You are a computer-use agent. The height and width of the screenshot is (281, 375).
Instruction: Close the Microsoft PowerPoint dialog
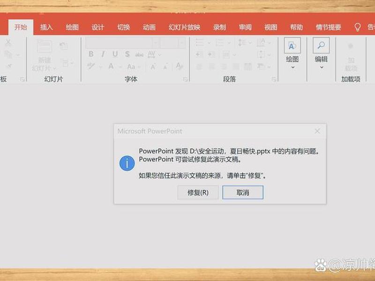[x=317, y=131]
